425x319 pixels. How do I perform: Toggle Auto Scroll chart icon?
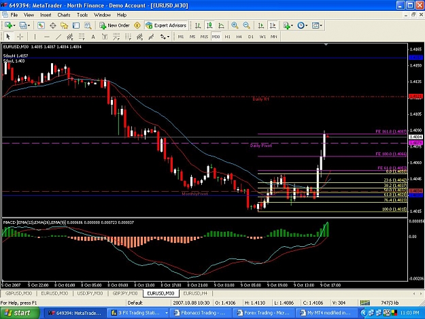click(x=260, y=25)
